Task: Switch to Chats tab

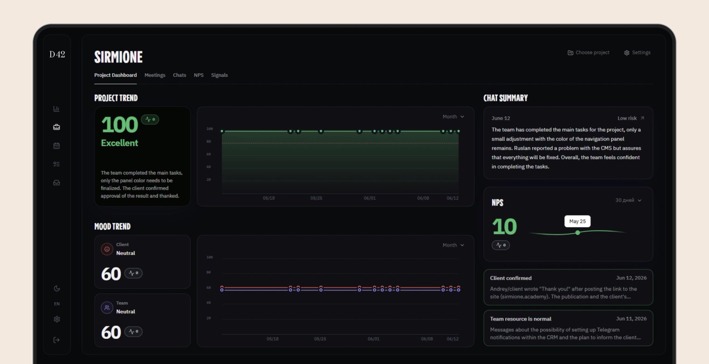Action: click(180, 75)
